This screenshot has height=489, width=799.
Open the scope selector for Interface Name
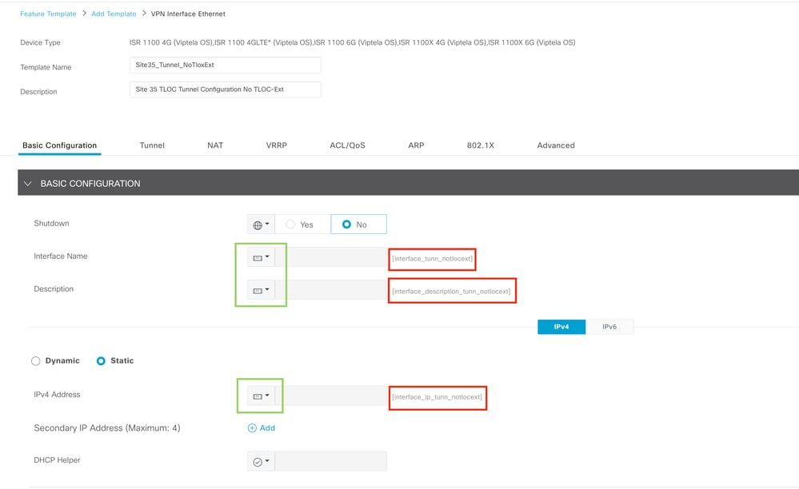click(260, 256)
